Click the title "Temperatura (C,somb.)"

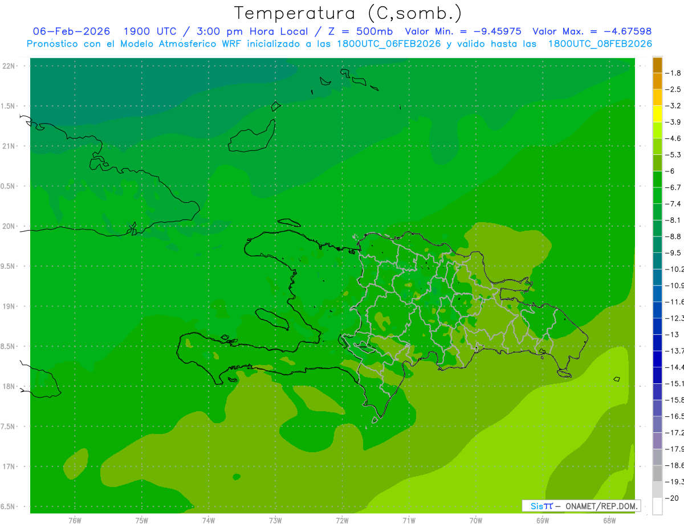[348, 13]
